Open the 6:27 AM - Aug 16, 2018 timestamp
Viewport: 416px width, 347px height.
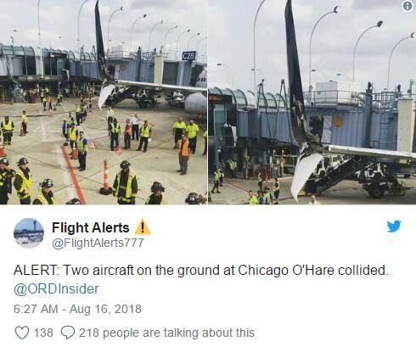(x=77, y=309)
